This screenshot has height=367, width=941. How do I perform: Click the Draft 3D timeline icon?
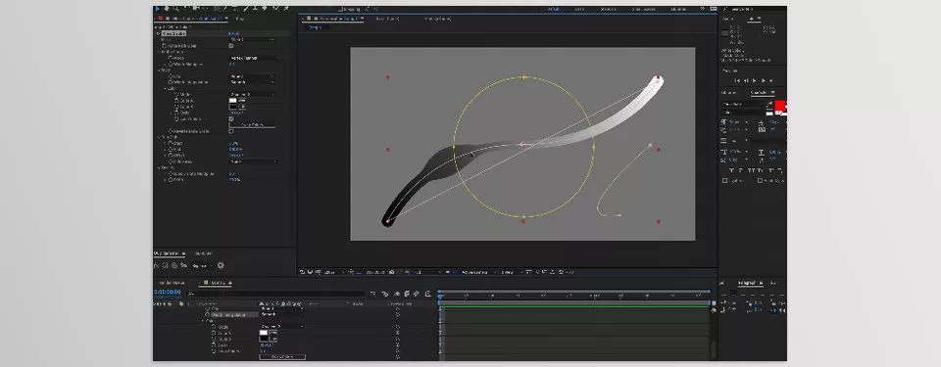tap(384, 294)
